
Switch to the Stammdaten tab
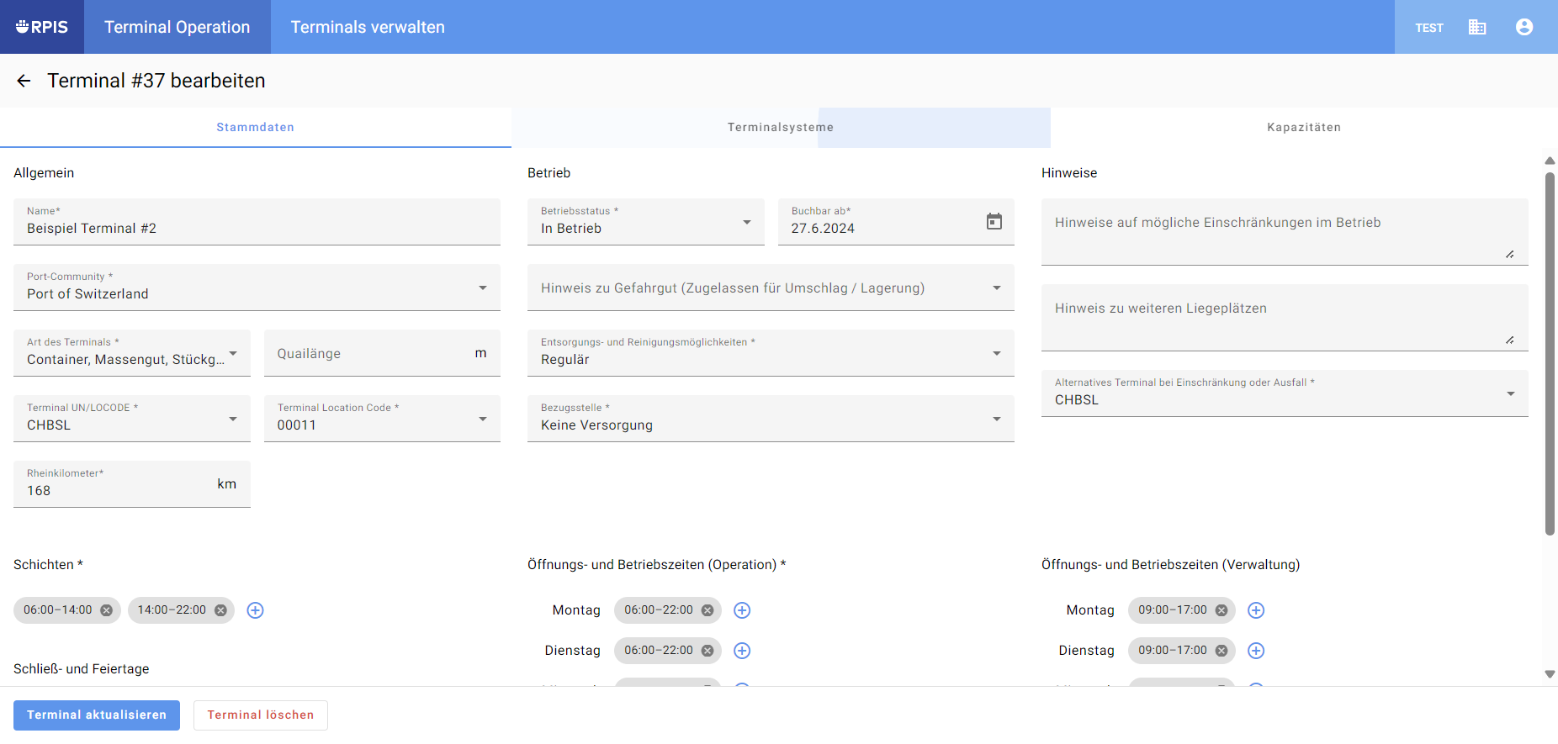click(x=256, y=128)
